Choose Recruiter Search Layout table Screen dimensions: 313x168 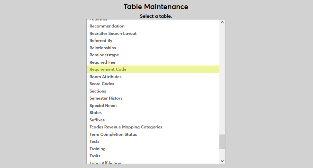[x=113, y=34]
